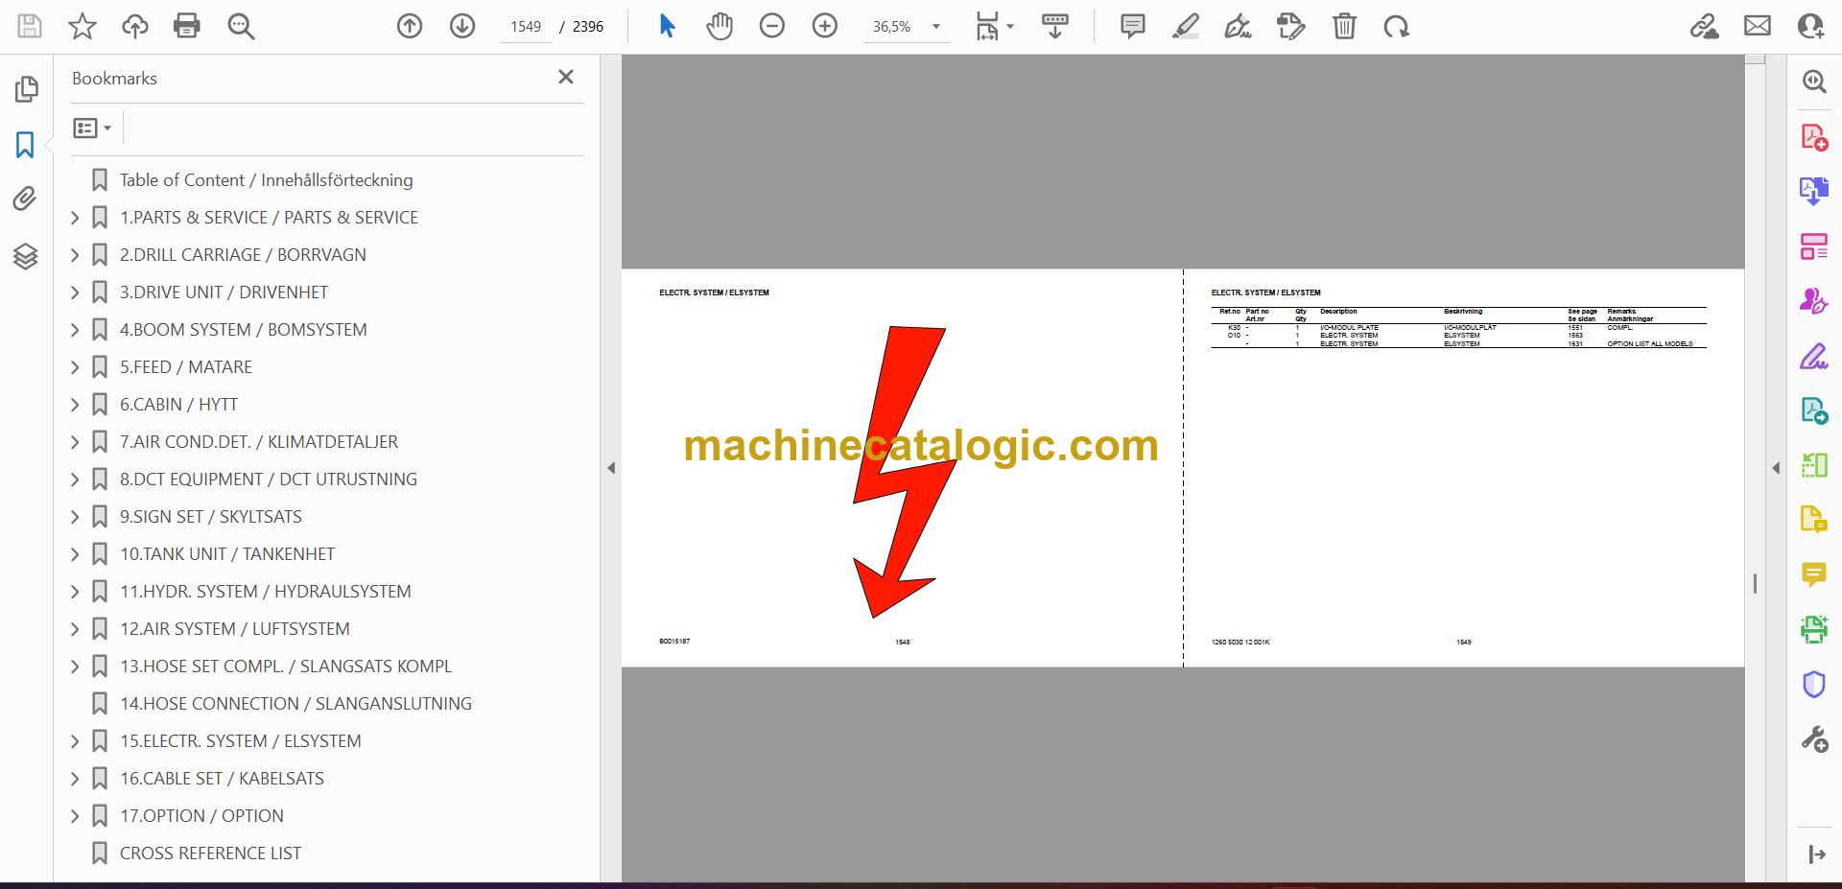Click the stamp tool icon
Viewport: 1842px width, 889px height.
1291,26
